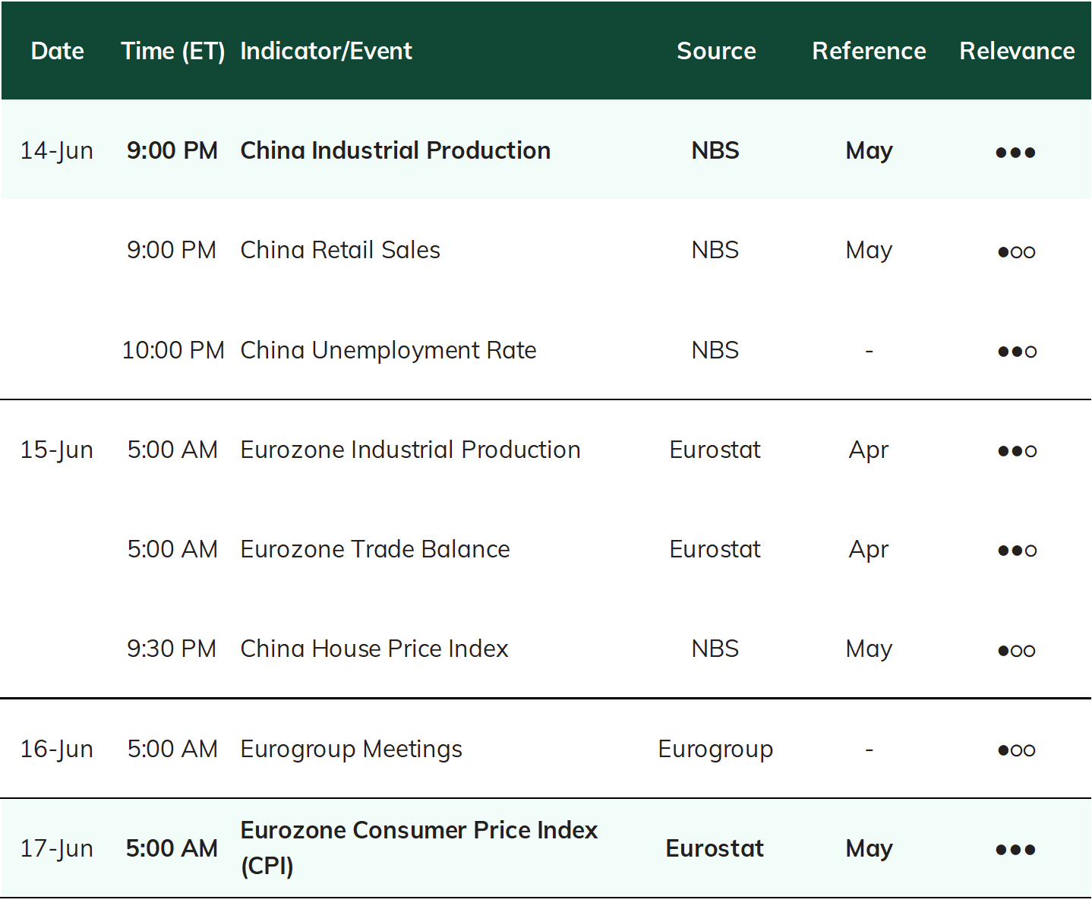Click 9:00 PM time for China Industrial Production

172,150
